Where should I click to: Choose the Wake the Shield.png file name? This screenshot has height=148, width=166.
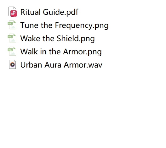coord(58,39)
